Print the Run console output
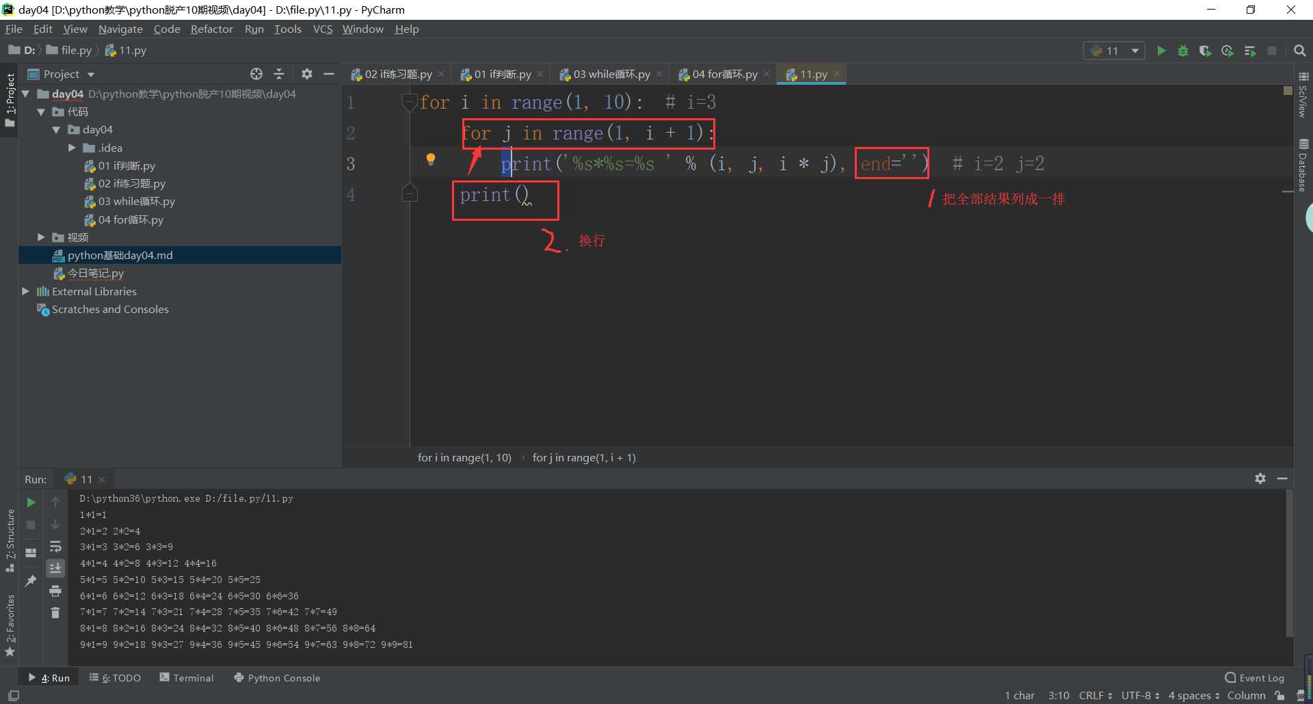The image size is (1313, 704). 55,591
